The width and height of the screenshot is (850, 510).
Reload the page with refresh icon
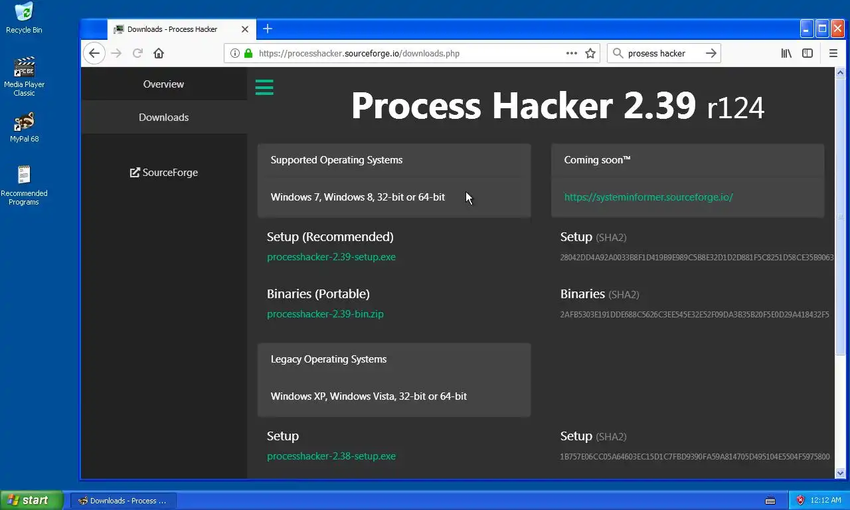(x=137, y=53)
